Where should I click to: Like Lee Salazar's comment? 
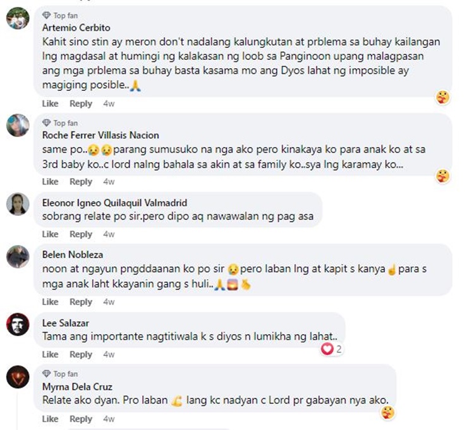[50, 354]
